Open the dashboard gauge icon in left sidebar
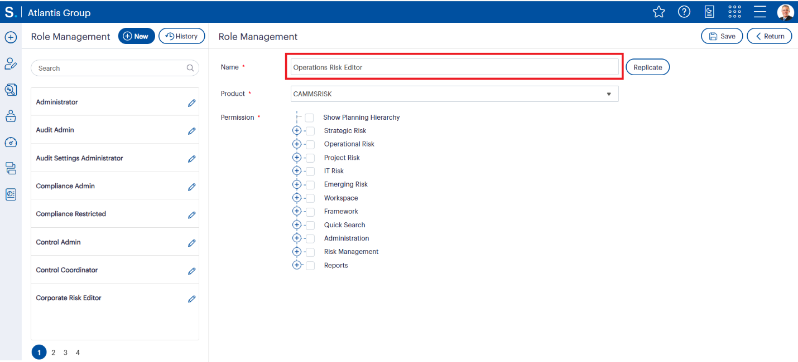This screenshot has height=362, width=798. (11, 142)
